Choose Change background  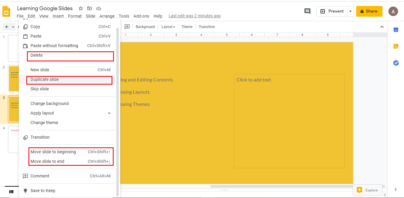point(67,103)
